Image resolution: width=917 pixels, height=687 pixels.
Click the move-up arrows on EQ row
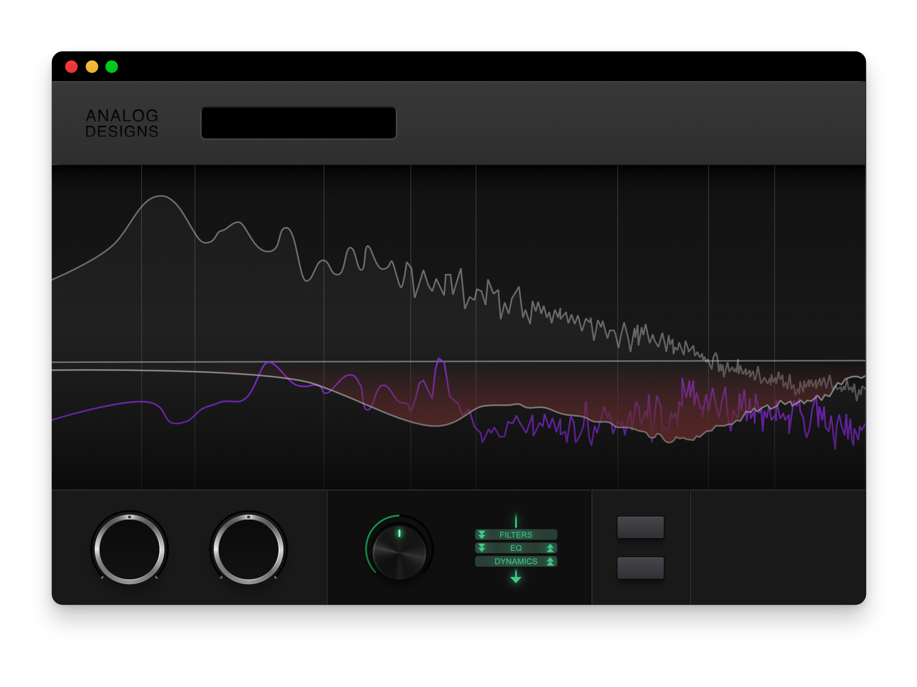550,548
